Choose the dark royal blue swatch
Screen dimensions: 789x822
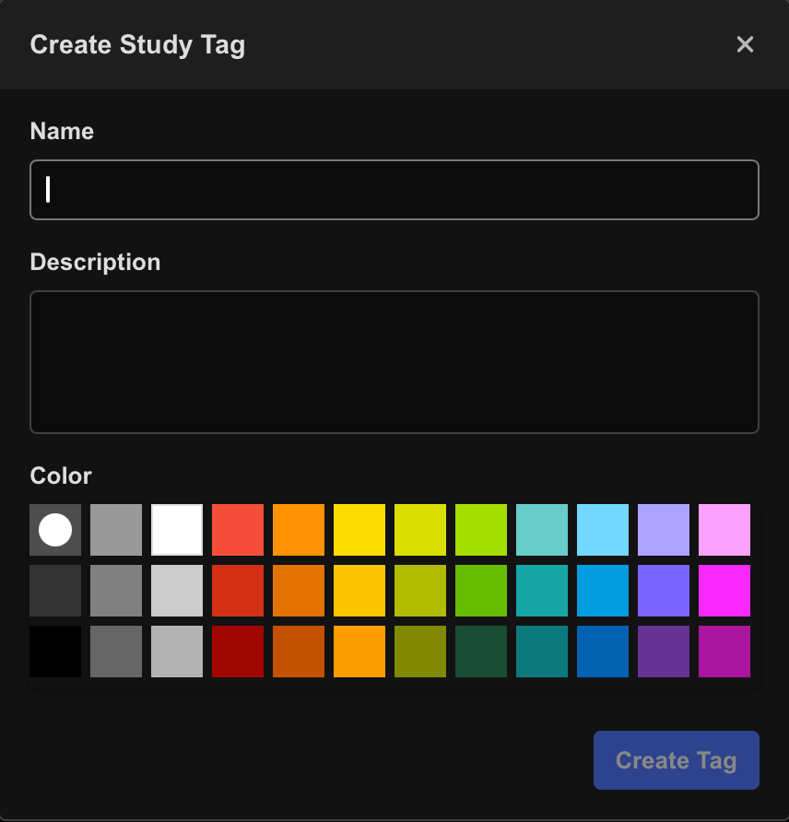pos(603,652)
